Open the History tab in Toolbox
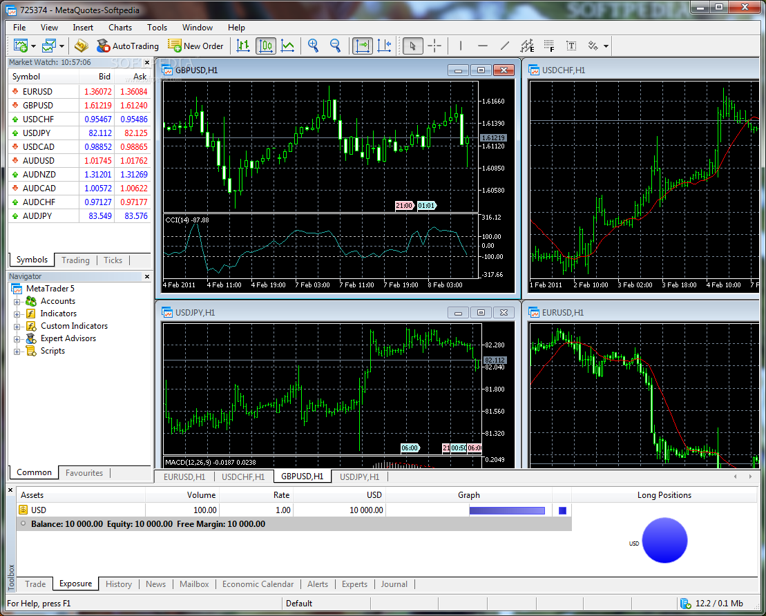 (119, 584)
